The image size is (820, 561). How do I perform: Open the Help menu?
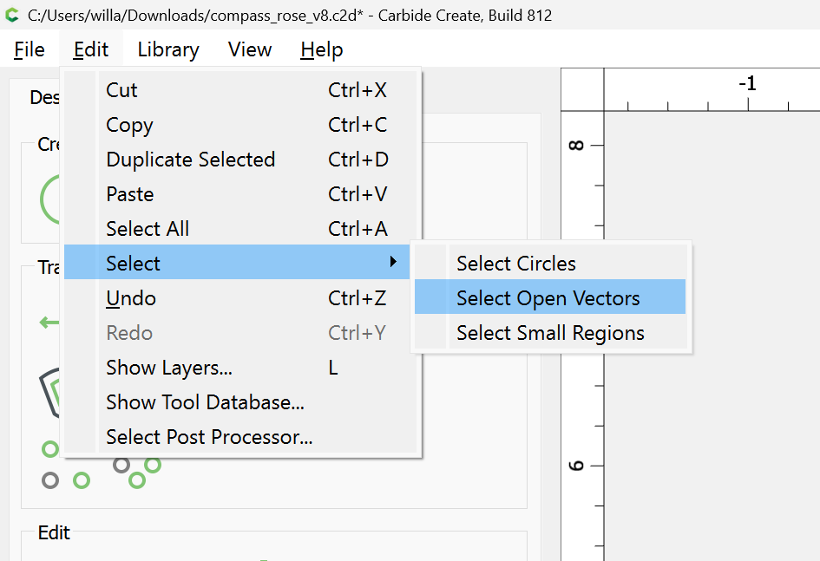(x=321, y=49)
